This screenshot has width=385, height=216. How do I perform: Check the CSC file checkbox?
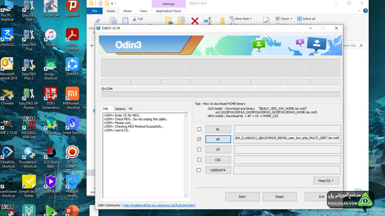pyautogui.click(x=199, y=159)
